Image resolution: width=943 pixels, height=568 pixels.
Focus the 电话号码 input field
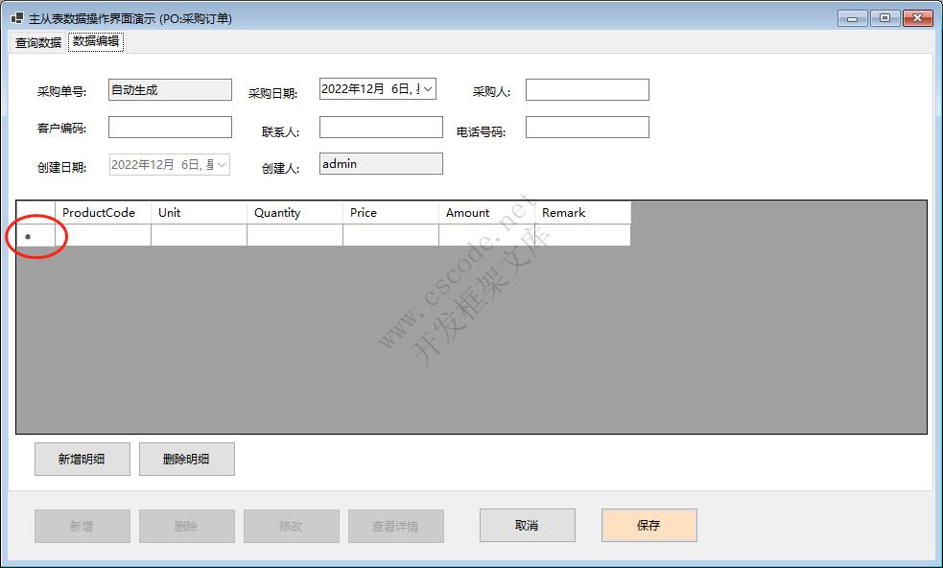click(x=587, y=128)
